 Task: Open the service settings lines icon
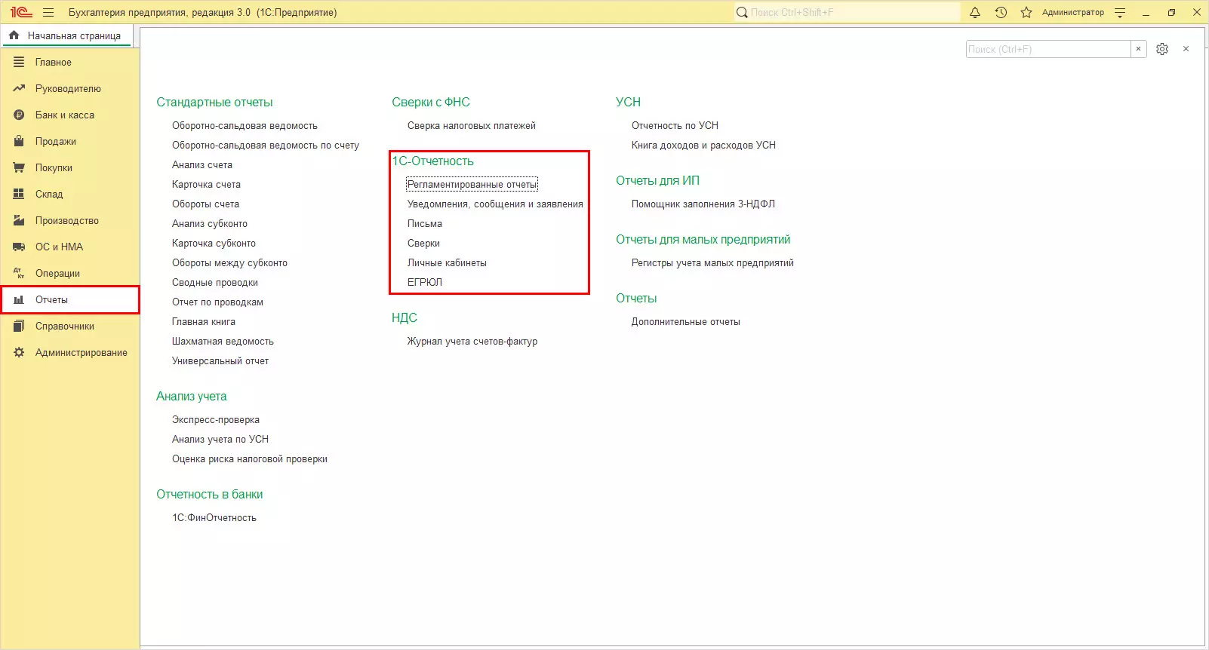point(1120,12)
